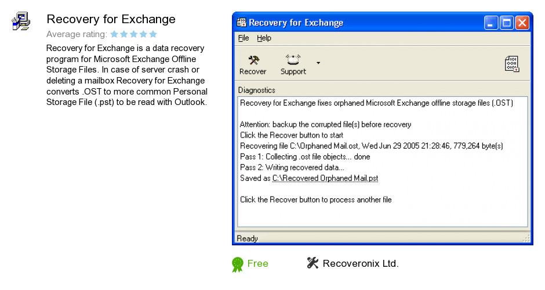Screen dimensions: 545x290
Task: Close the Recovery for Exchange window
Action: pyautogui.click(x=522, y=23)
